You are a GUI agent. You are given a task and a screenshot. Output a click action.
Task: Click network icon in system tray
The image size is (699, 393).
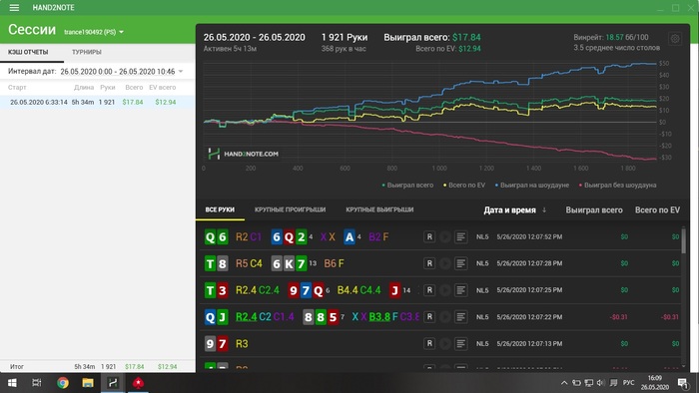[x=589, y=383]
